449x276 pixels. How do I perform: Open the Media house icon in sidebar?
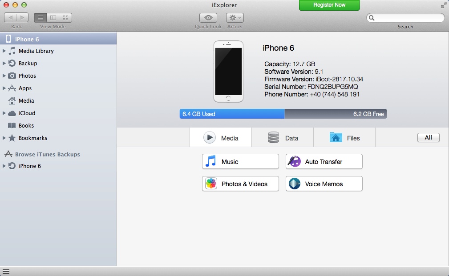click(x=12, y=101)
